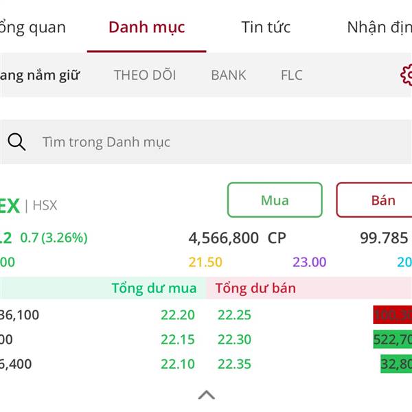Select ask price 22.25
Viewport: 412px width, 412px height.
click(234, 314)
